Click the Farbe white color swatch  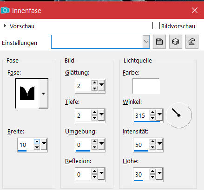tap(146, 86)
